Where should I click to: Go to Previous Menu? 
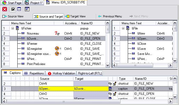(110, 16)
